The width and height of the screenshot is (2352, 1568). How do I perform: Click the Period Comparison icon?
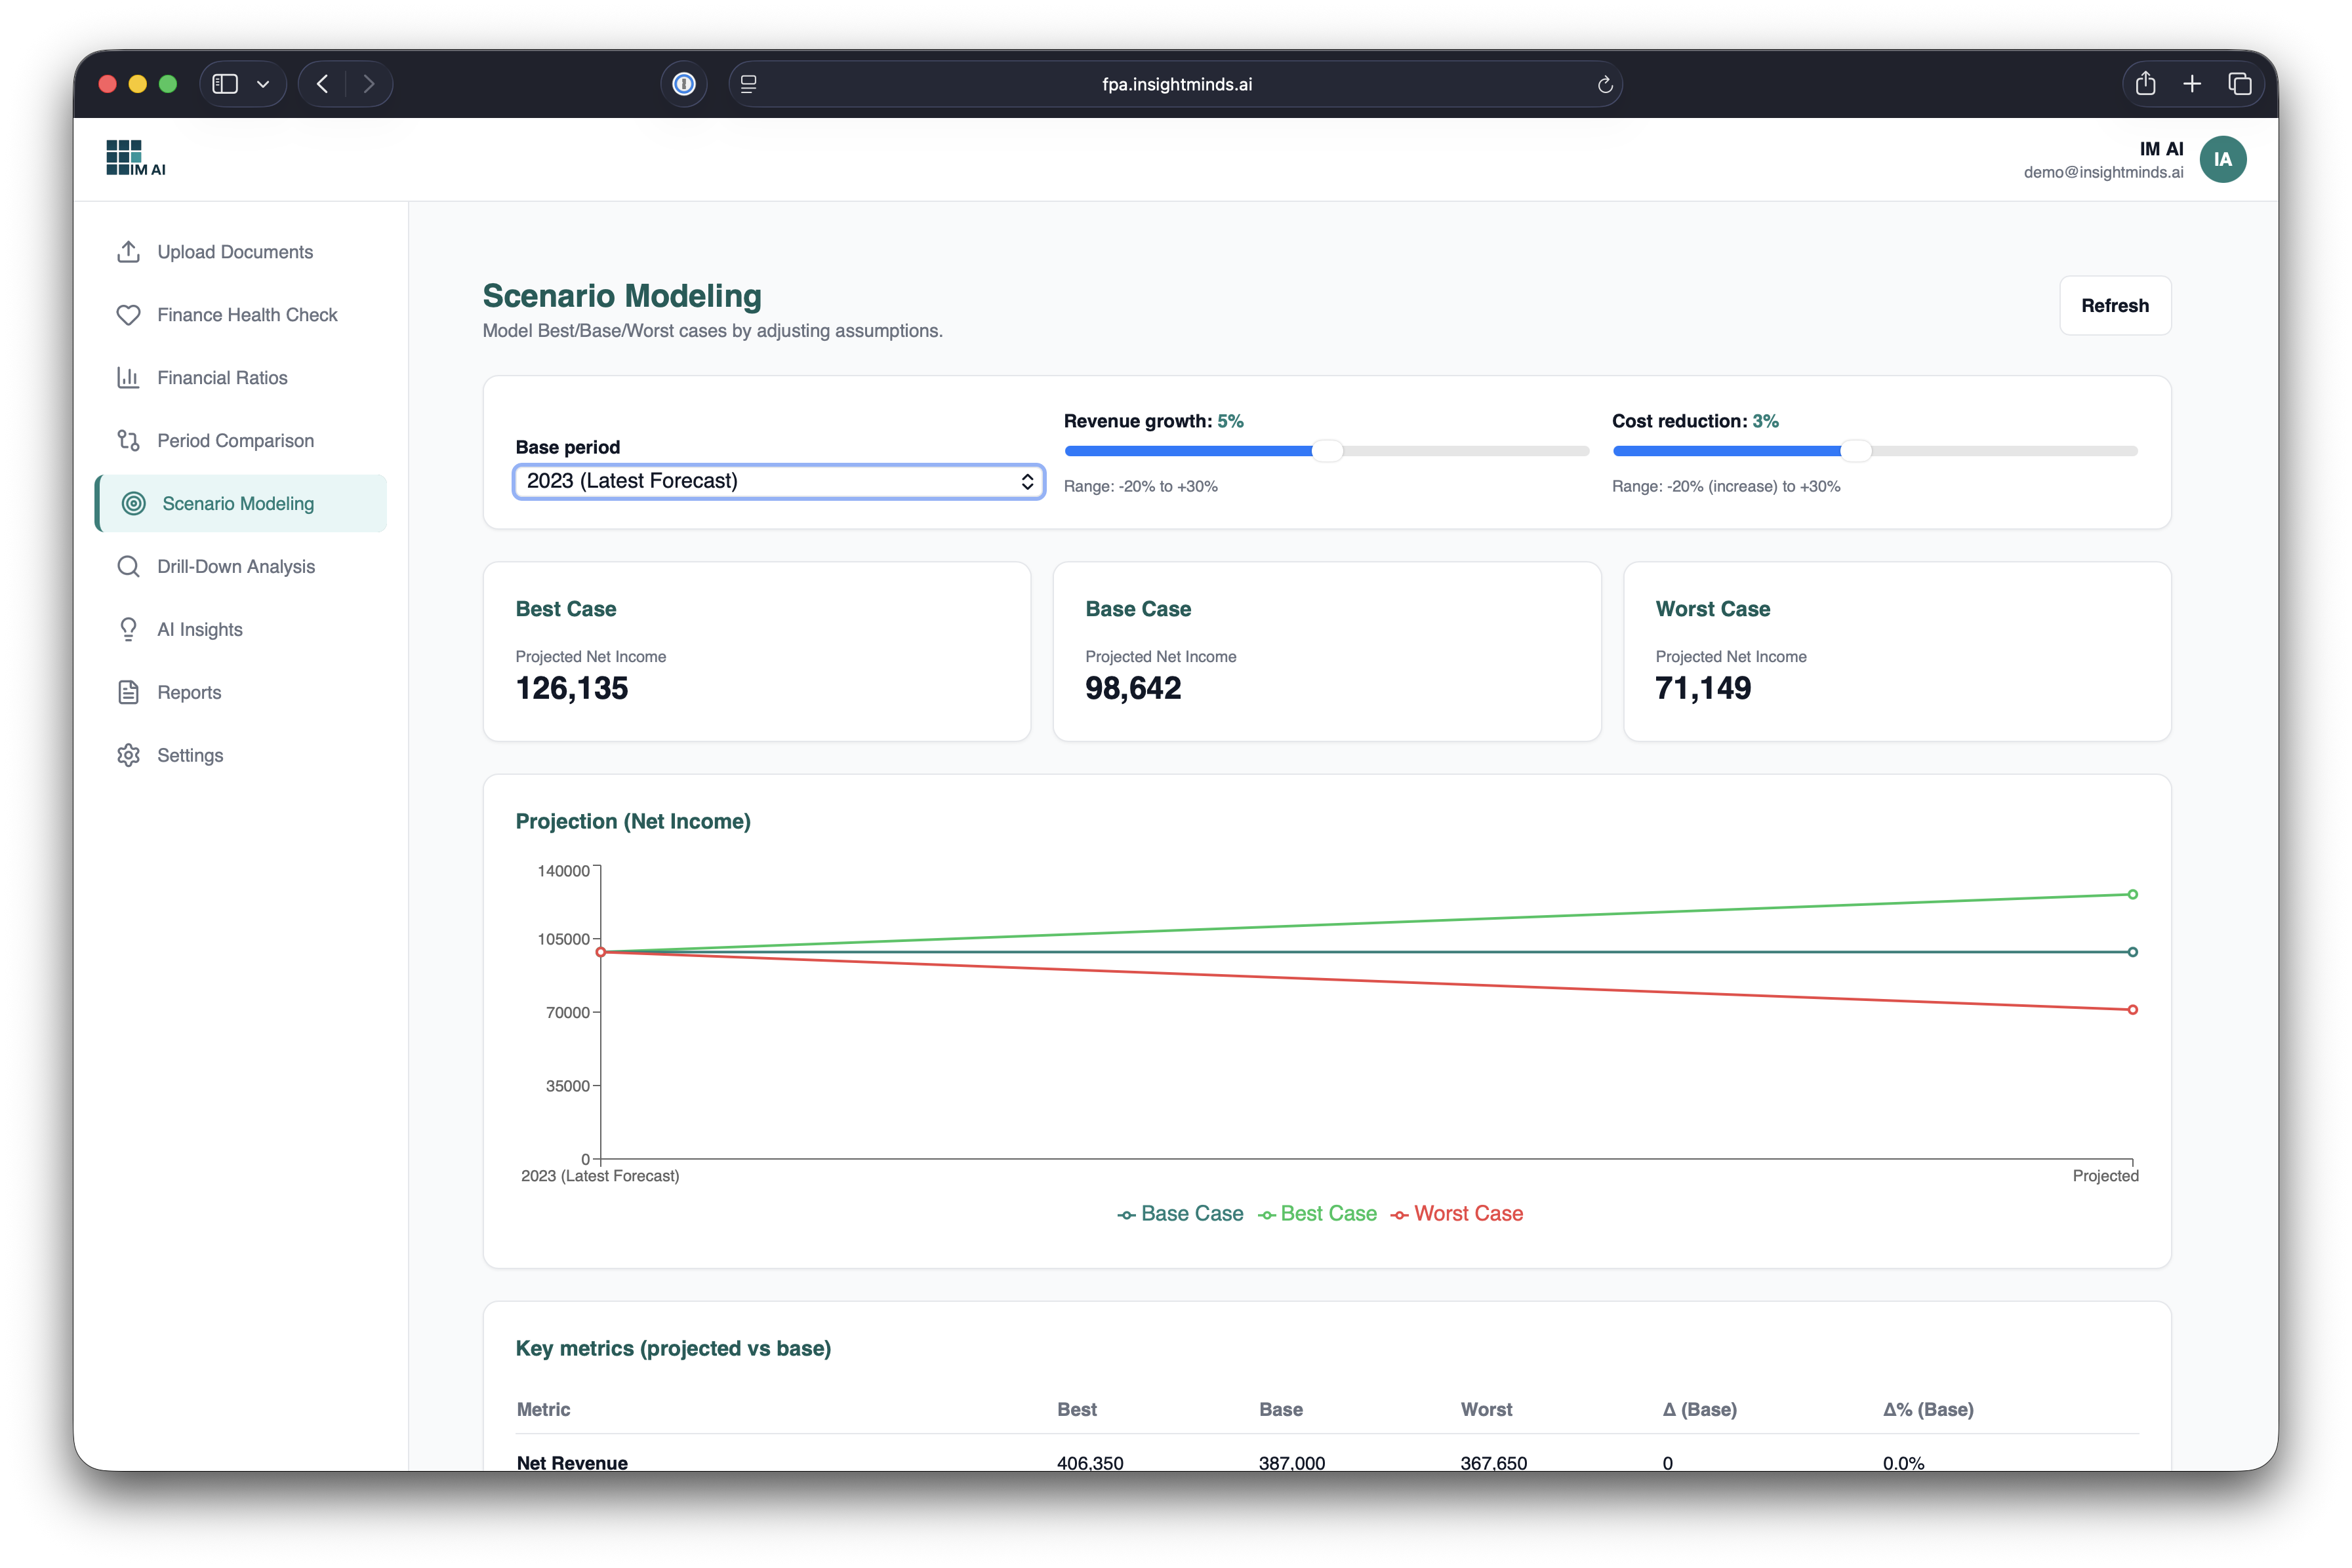tap(128, 441)
